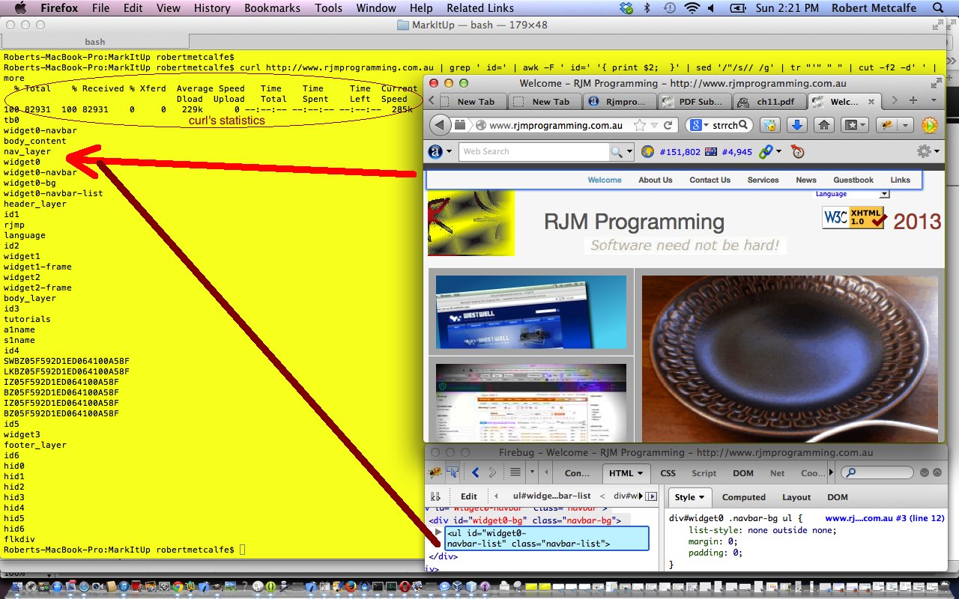Click the reload page icon in Firefox

[668, 125]
